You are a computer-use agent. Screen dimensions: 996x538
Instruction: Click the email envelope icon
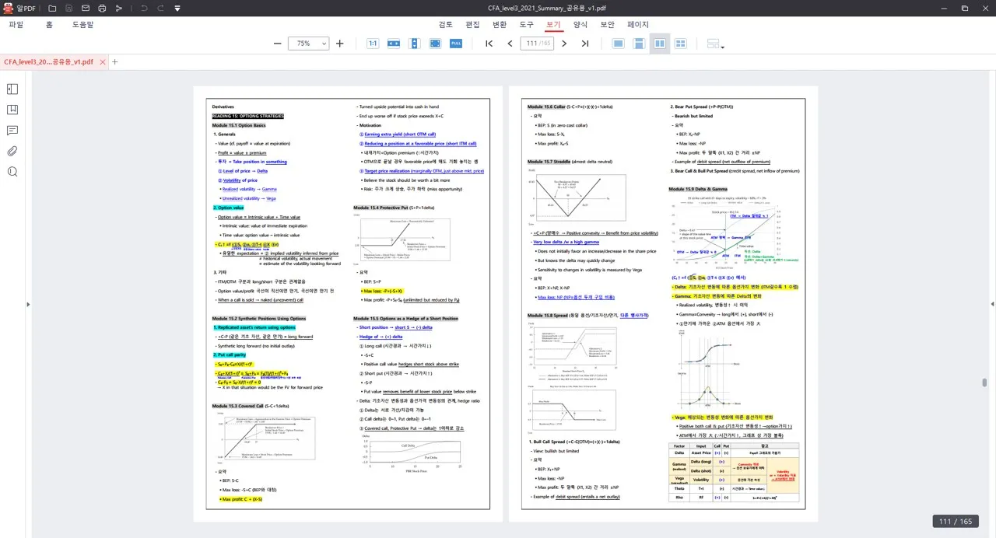[x=86, y=9]
